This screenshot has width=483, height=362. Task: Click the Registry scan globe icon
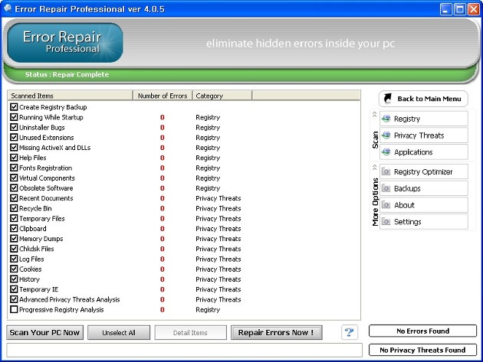[386, 119]
